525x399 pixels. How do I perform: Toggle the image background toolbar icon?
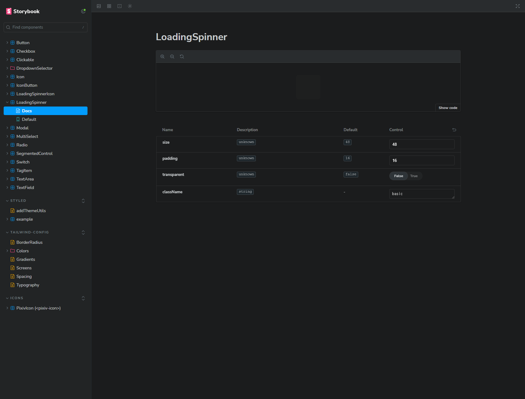point(99,6)
